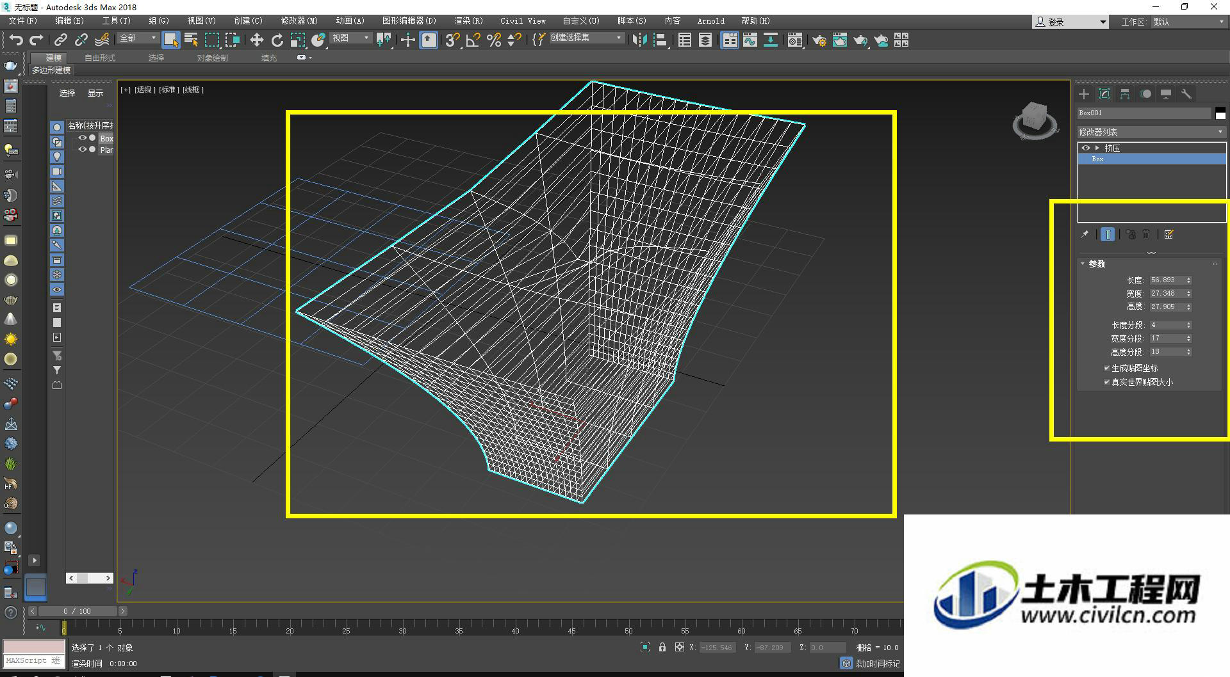Open the 修改器(M) menu
The image size is (1230, 677).
(x=299, y=21)
